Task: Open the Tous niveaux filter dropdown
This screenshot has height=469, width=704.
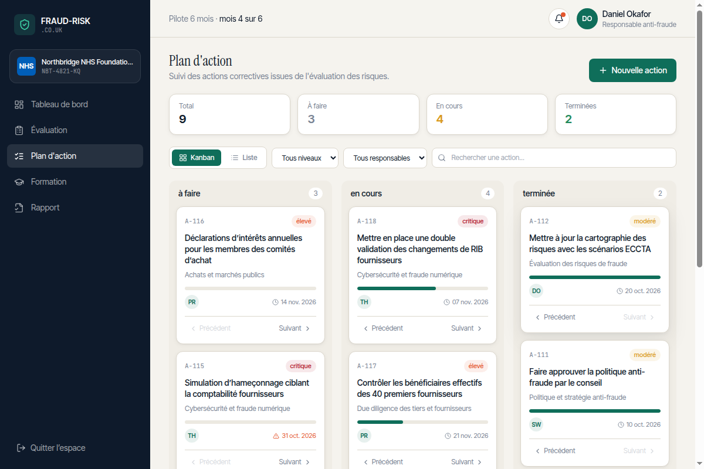Action: click(305, 158)
